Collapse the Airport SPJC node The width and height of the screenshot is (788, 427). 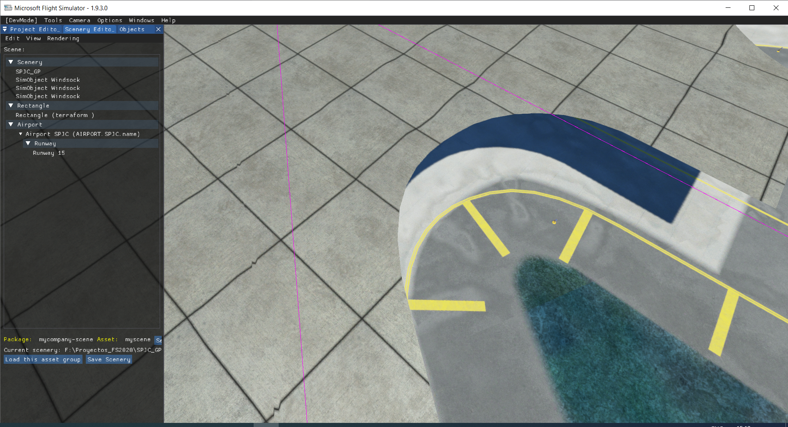pos(20,134)
